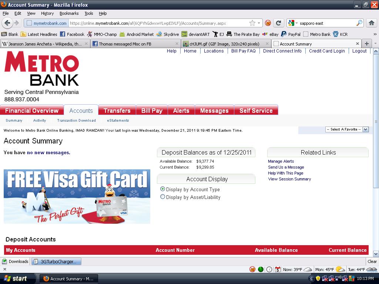Open the Self Service tab
The height and width of the screenshot is (284, 379).
[256, 110]
